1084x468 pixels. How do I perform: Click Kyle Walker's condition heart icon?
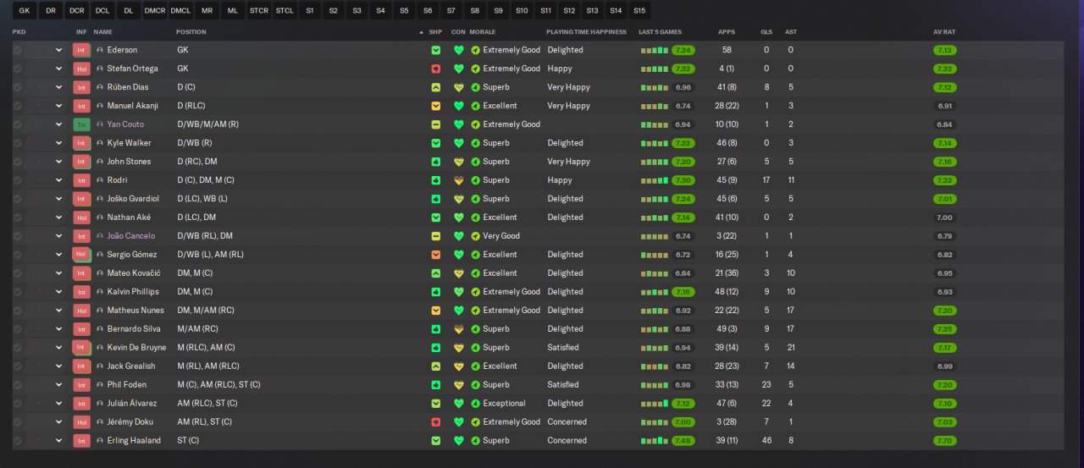click(459, 143)
